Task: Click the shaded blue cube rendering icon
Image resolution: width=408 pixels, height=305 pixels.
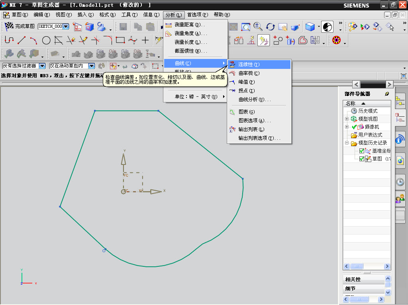Action: point(310,27)
